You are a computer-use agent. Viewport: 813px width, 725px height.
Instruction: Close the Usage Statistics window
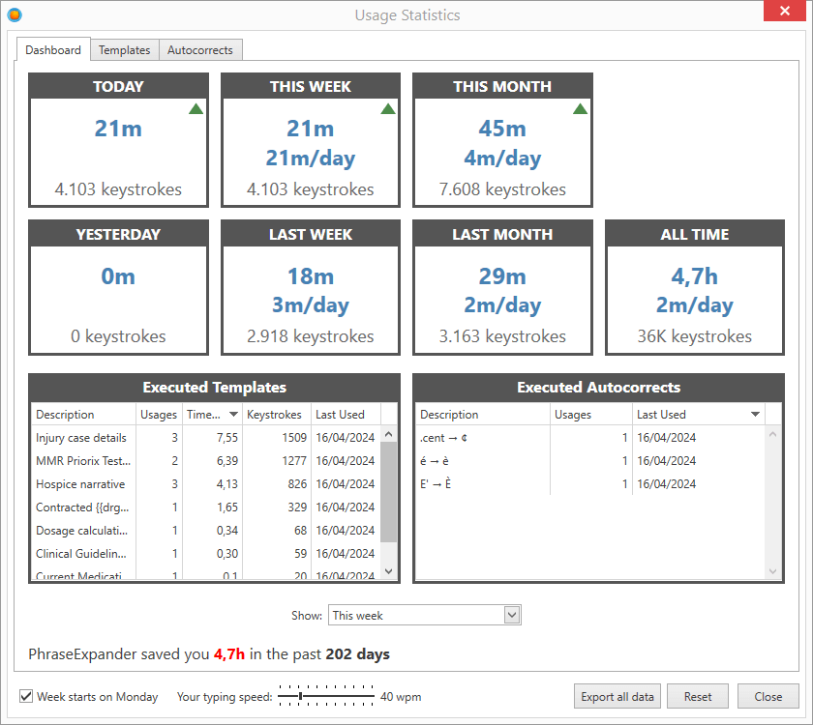(x=785, y=11)
